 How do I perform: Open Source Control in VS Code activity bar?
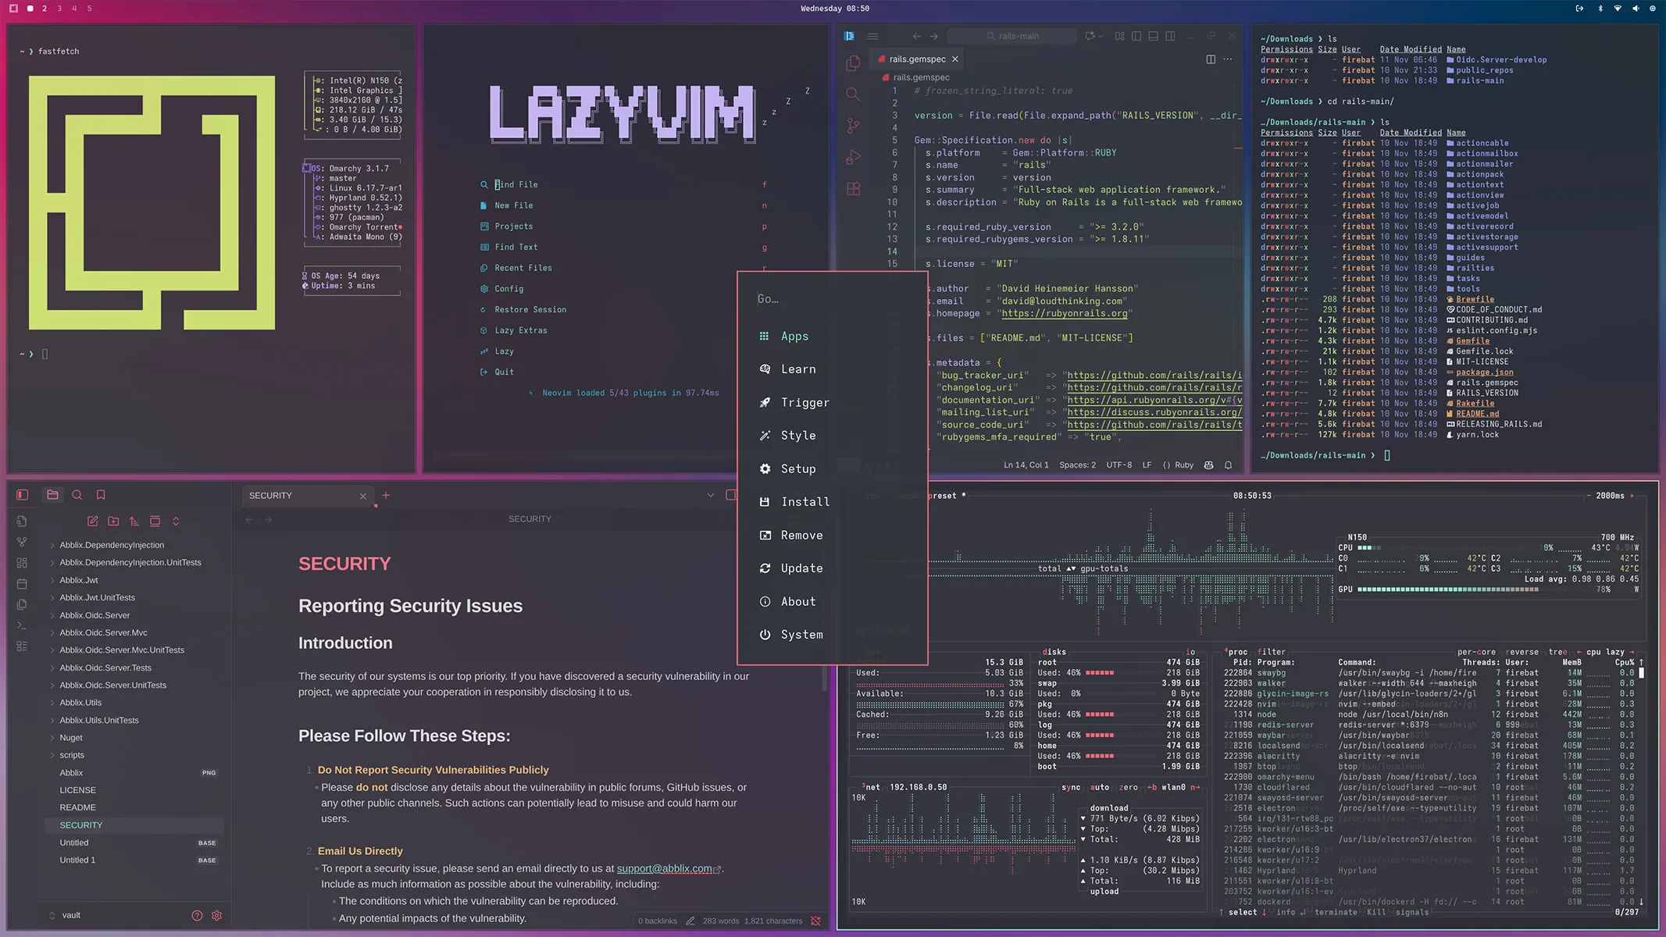(853, 126)
